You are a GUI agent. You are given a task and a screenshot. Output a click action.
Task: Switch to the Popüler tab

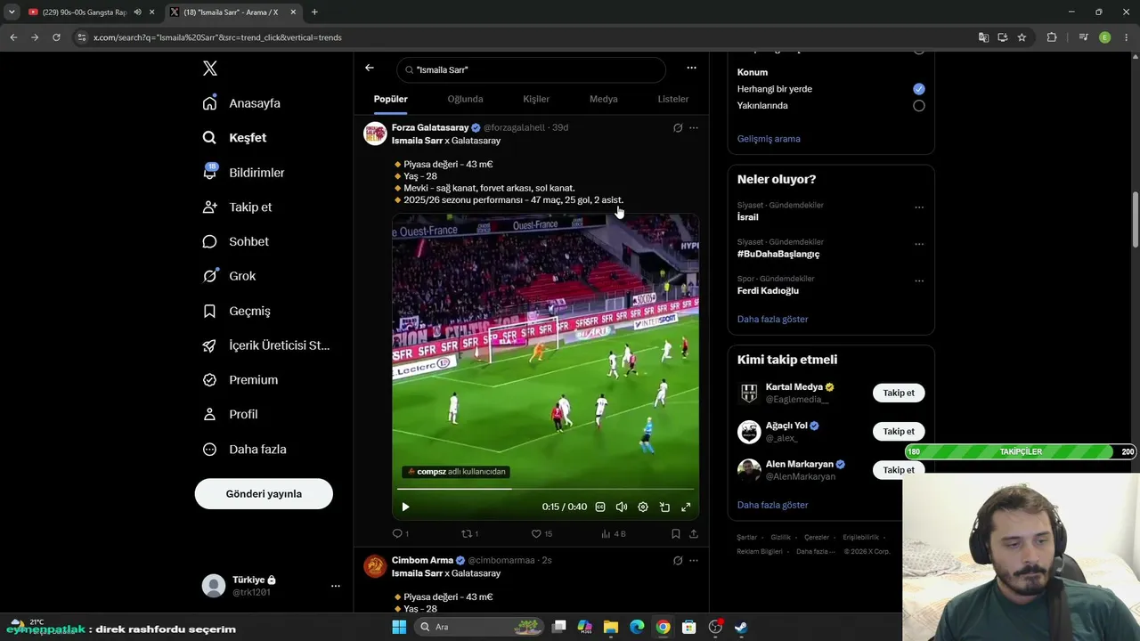391,99
